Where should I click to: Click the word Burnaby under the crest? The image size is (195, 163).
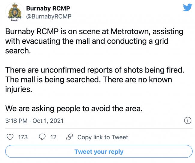(15, 20)
